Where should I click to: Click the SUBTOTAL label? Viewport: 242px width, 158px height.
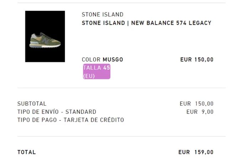pos(32,104)
